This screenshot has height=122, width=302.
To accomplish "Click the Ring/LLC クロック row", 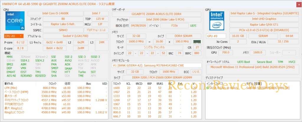I will pos(56,112).
